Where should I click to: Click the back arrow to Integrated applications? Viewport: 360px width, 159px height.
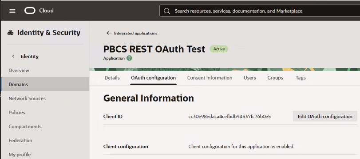tap(109, 33)
